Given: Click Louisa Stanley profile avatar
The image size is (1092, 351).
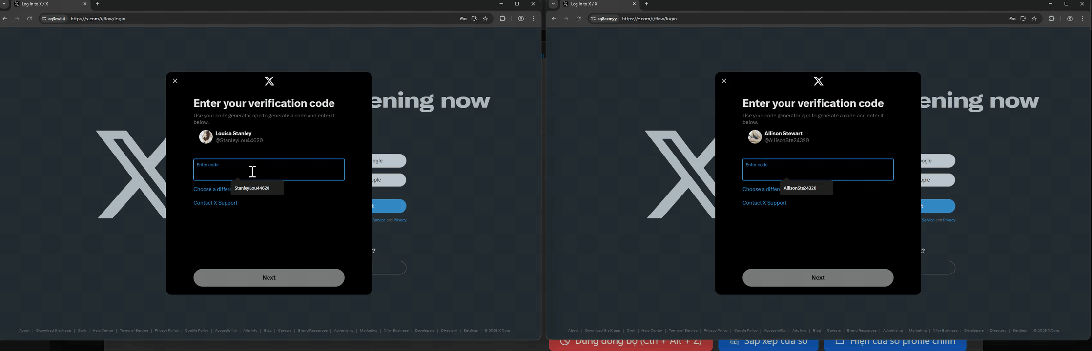Looking at the screenshot, I should 206,137.
